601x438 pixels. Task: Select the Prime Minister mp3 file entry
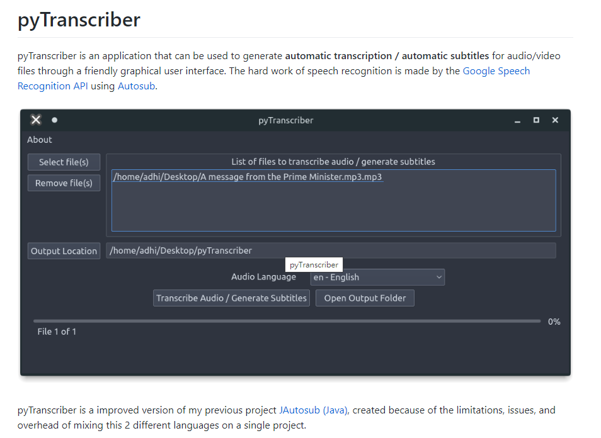pyautogui.click(x=248, y=177)
